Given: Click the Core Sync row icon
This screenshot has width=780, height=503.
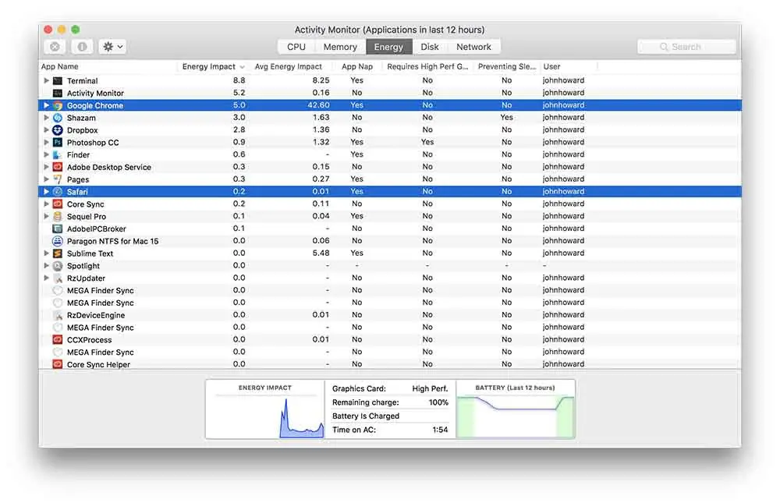Looking at the screenshot, I should pyautogui.click(x=58, y=204).
